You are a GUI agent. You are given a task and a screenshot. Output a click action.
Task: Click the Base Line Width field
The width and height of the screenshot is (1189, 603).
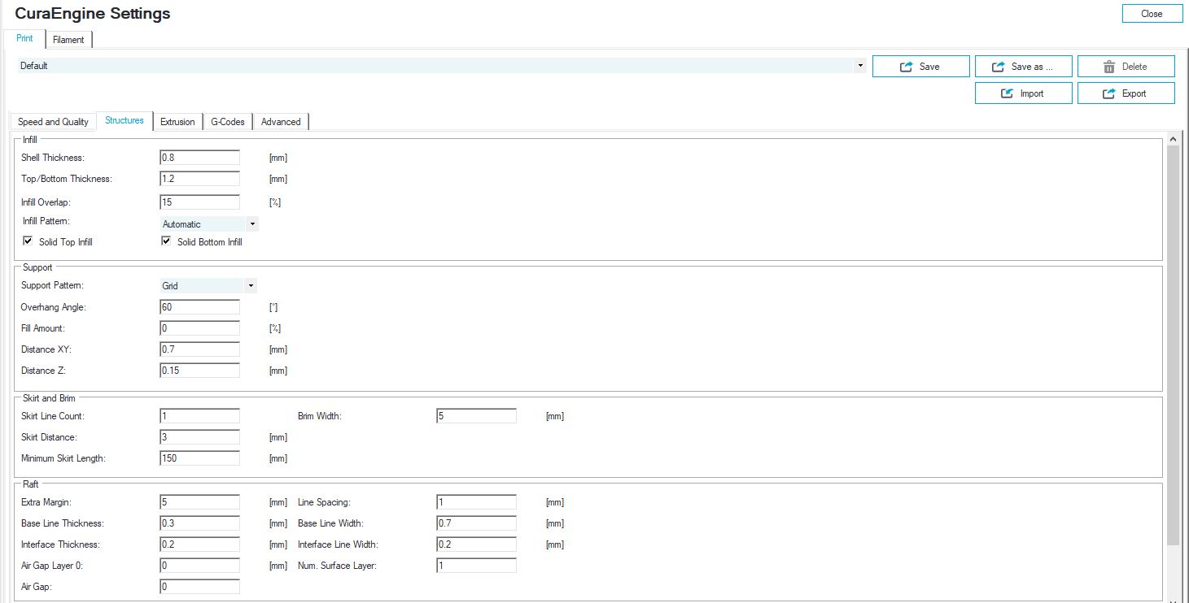point(477,523)
